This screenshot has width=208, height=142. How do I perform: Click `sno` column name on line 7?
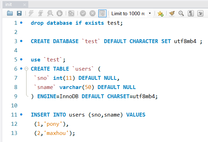pyautogui.click(x=42, y=78)
